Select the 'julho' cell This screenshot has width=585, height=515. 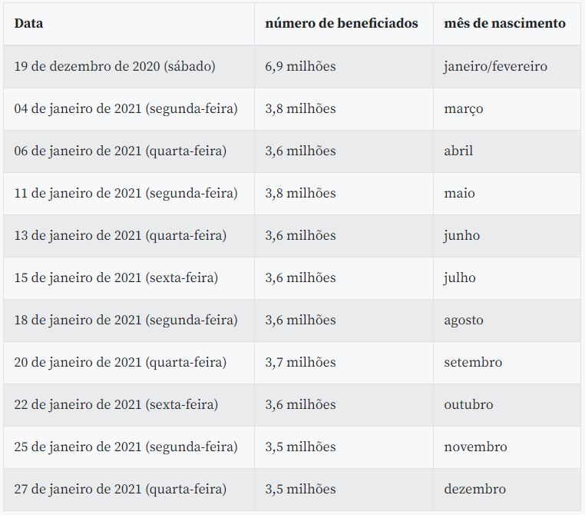pyautogui.click(x=459, y=277)
